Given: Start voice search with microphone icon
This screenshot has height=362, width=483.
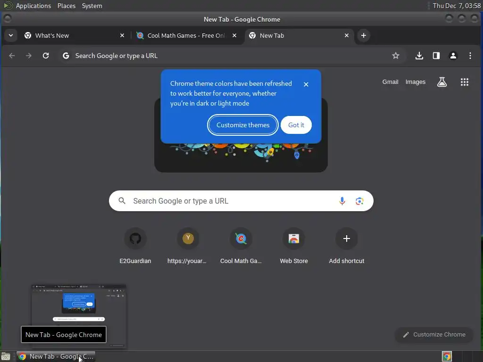Looking at the screenshot, I should click(342, 201).
